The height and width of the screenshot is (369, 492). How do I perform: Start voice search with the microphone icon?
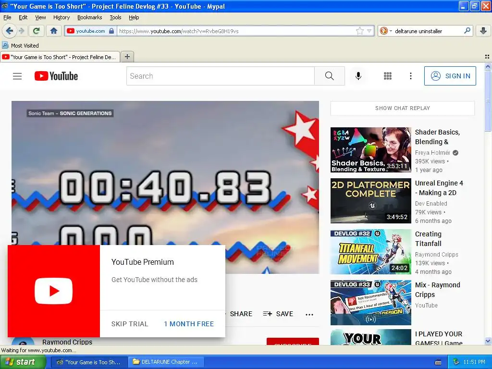358,76
